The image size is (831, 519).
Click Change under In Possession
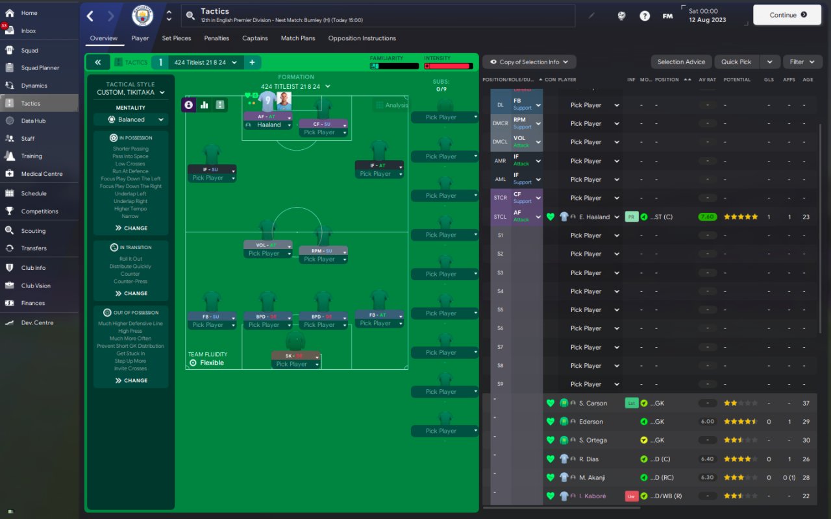point(131,228)
